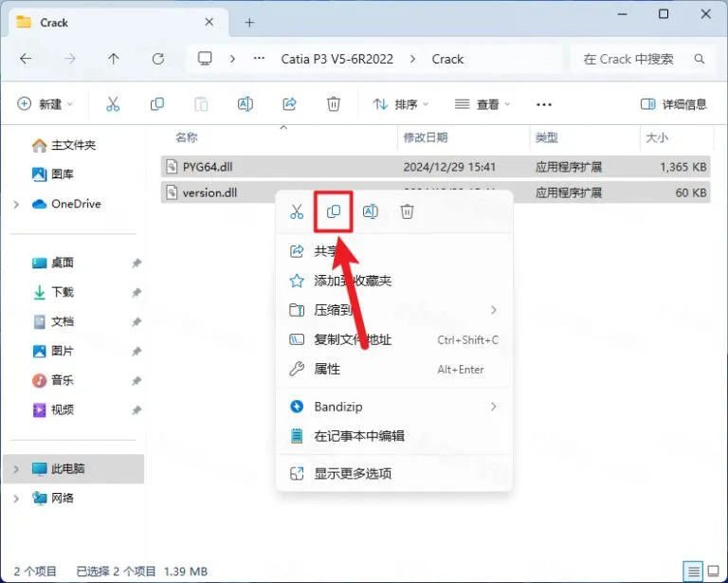Choose 复制文件地址 in the context menu
This screenshot has height=583, width=728.
click(x=393, y=339)
